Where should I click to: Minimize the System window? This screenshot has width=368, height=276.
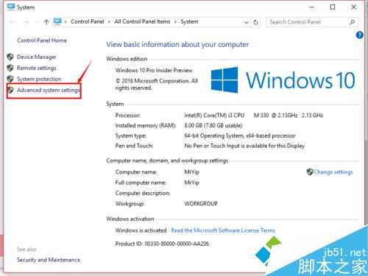point(312,7)
